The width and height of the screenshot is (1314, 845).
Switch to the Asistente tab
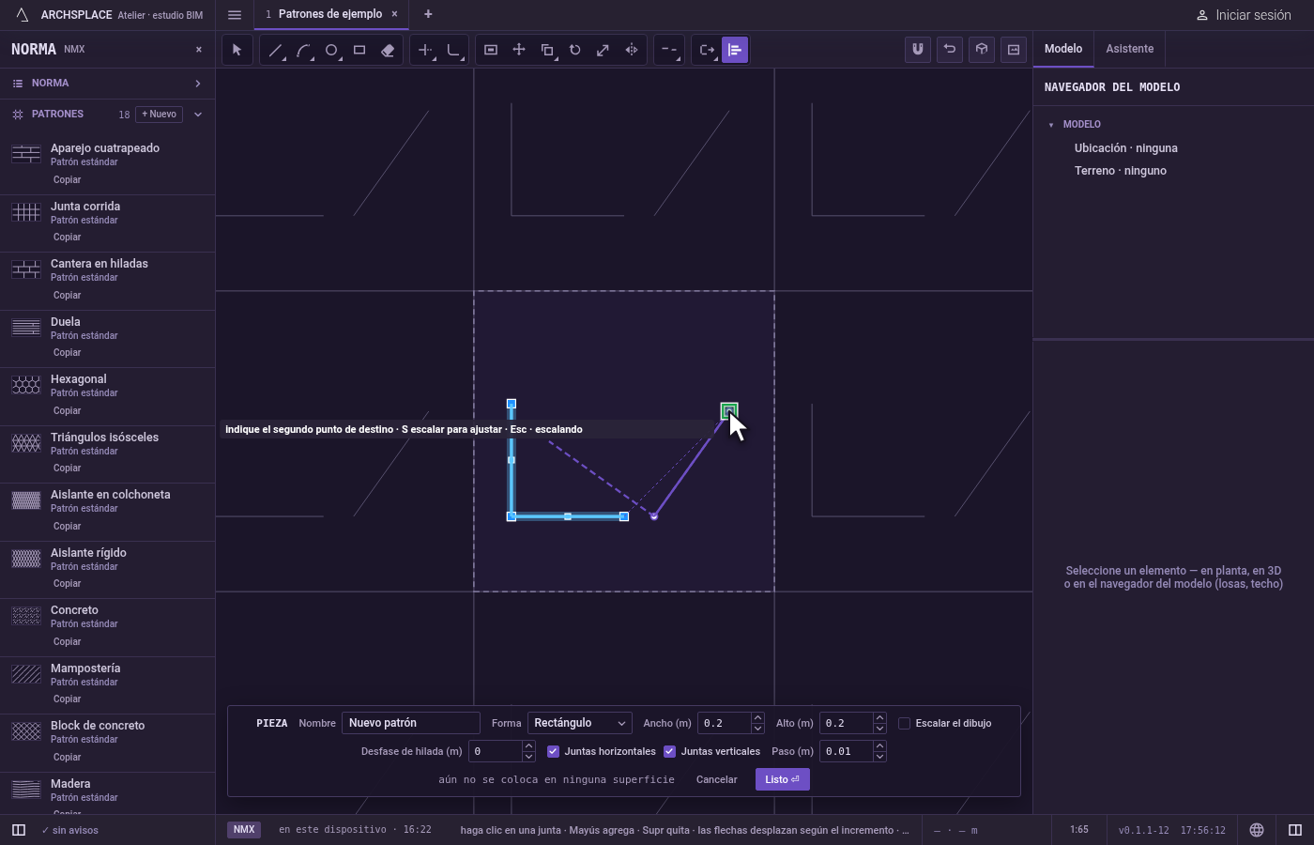tap(1129, 49)
